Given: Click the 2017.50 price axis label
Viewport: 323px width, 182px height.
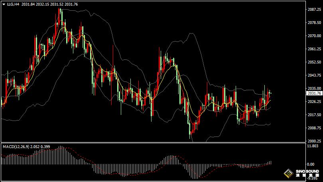Looking at the screenshot, I should pos(314,115).
